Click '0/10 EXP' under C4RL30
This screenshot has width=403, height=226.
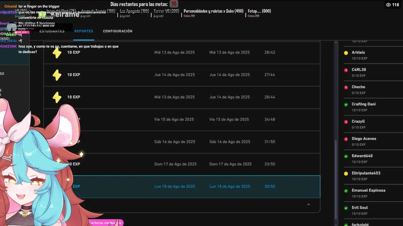click(x=359, y=76)
